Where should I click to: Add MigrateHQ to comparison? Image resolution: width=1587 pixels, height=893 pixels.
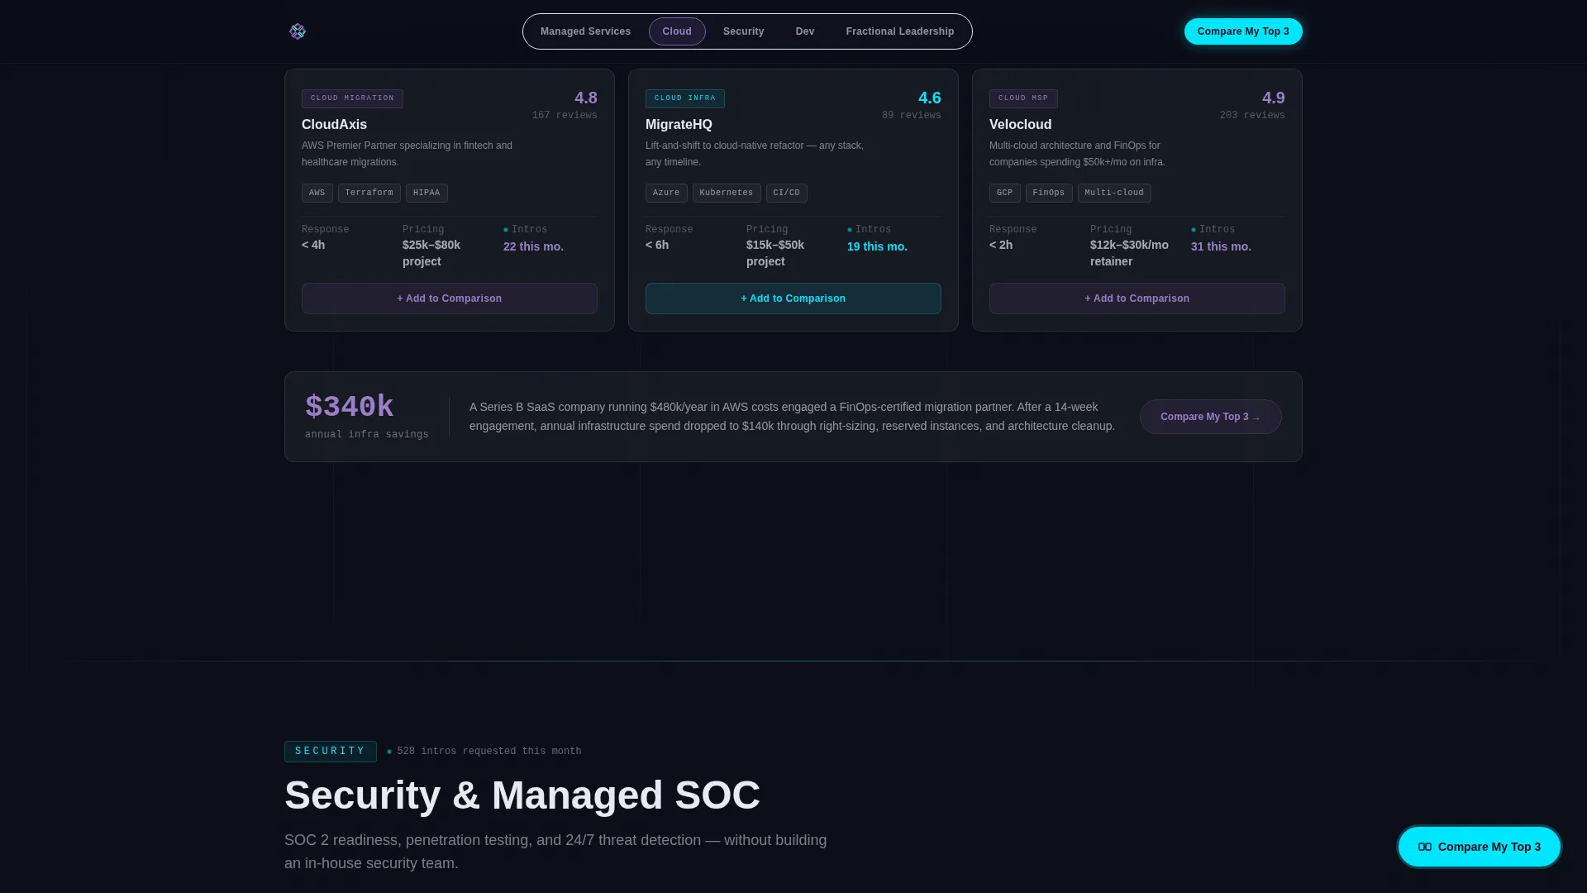tap(793, 298)
